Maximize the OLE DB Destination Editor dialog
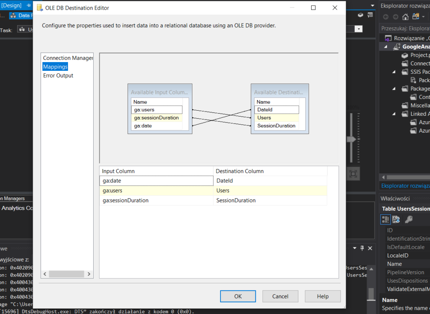This screenshot has width=430, height=314. click(x=313, y=8)
